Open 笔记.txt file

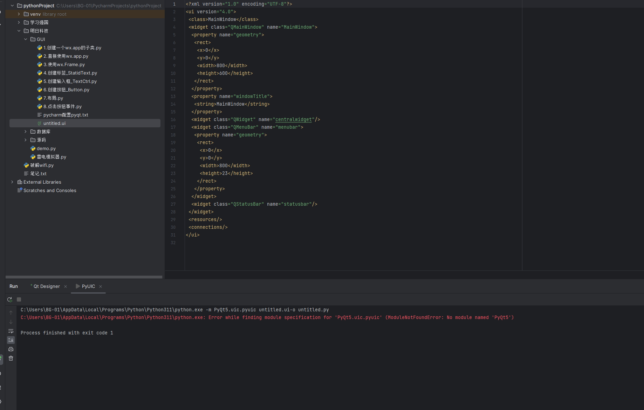coord(38,174)
